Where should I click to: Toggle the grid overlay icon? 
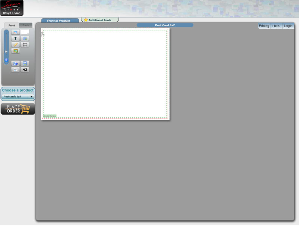click(25, 45)
